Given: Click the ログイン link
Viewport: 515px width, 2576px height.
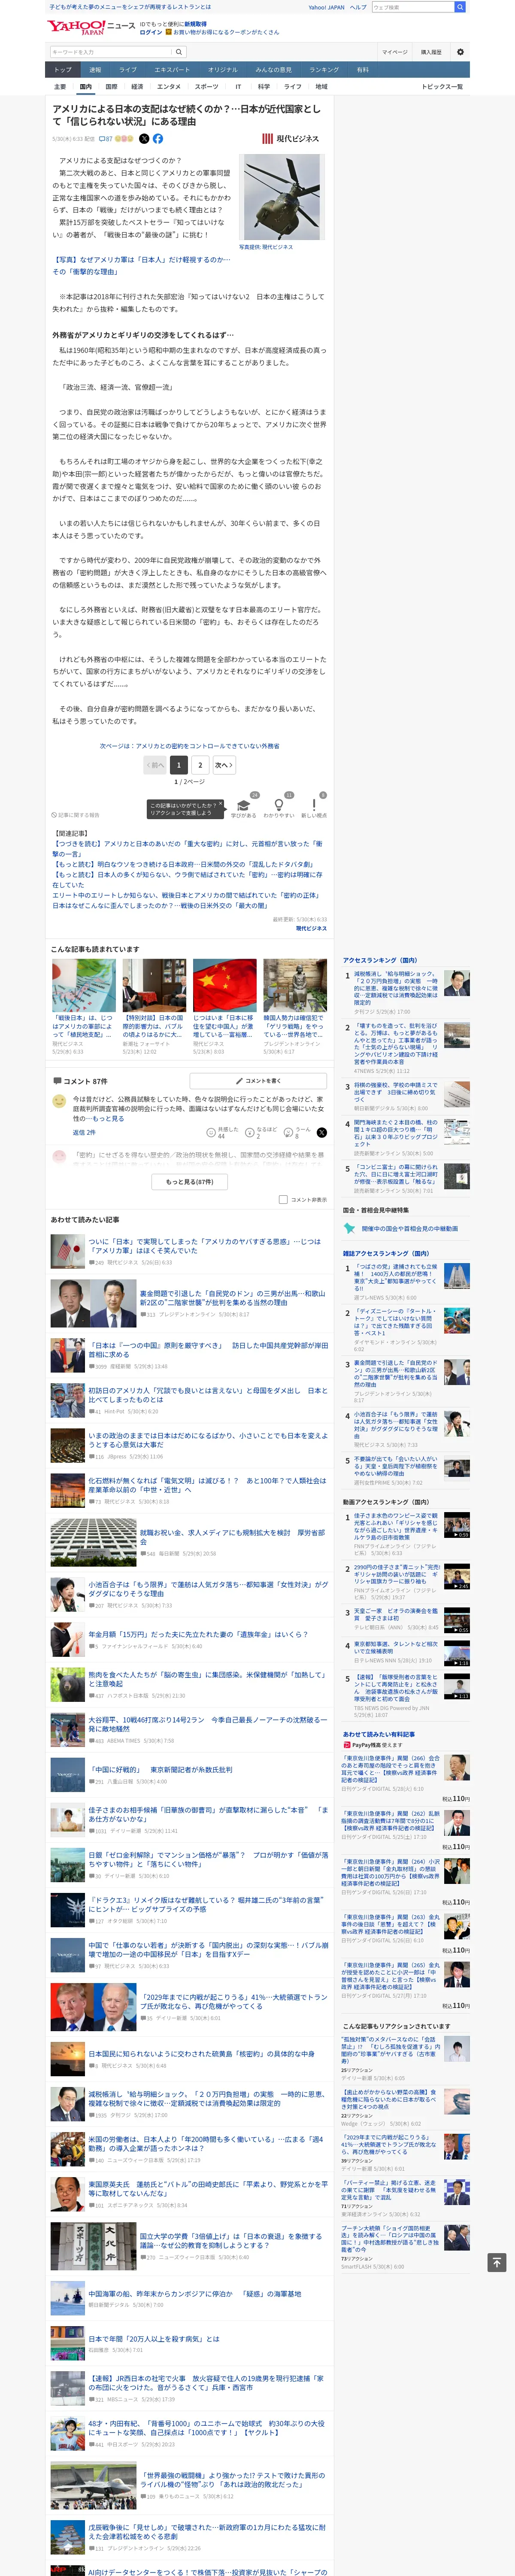Looking at the screenshot, I should click(151, 32).
